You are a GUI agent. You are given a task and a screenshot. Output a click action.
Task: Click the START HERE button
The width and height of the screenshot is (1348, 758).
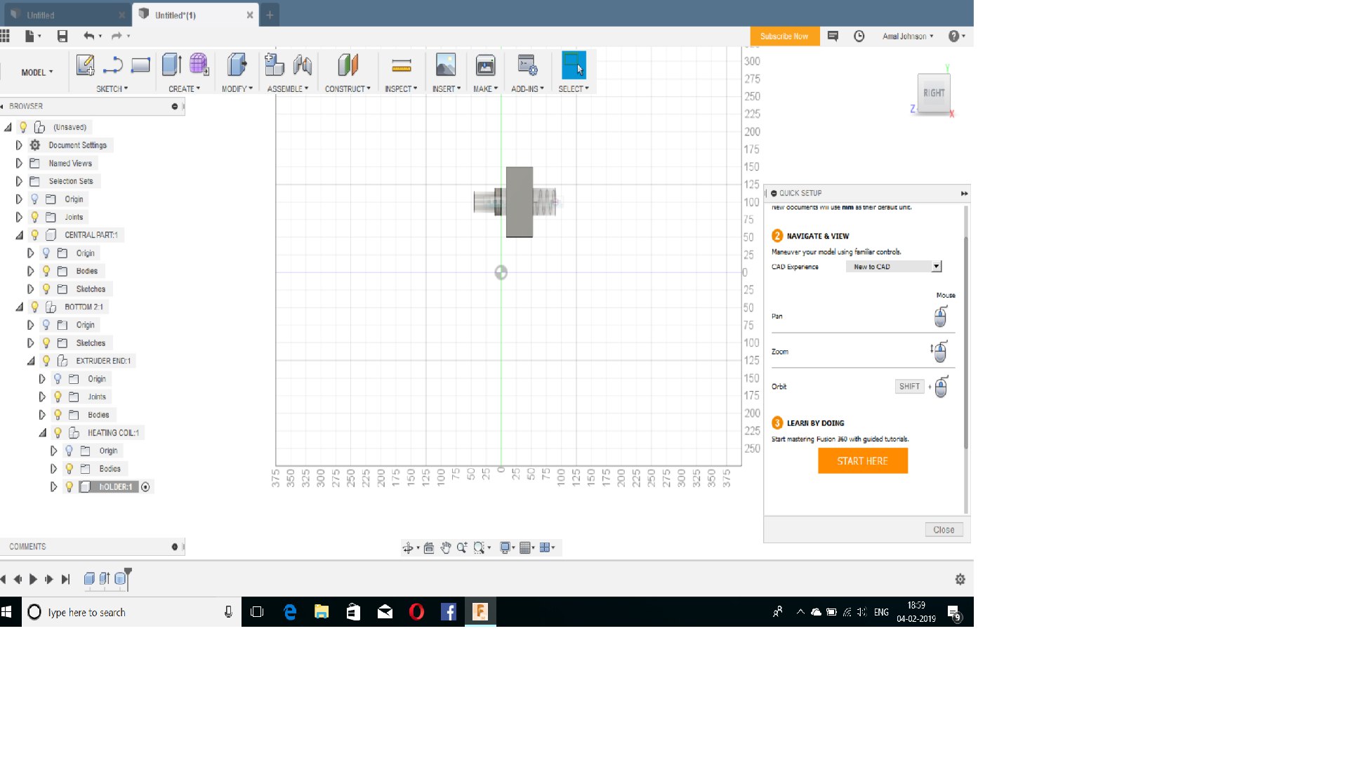pyautogui.click(x=862, y=461)
